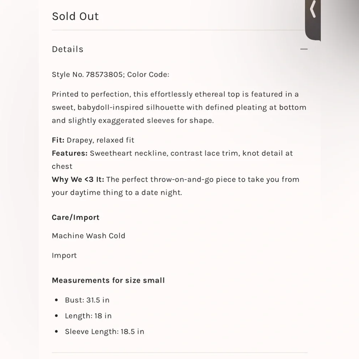359x359 pixels.
Task: Select the Sleeve Length: 18.5 in bullet
Action: pos(104,331)
